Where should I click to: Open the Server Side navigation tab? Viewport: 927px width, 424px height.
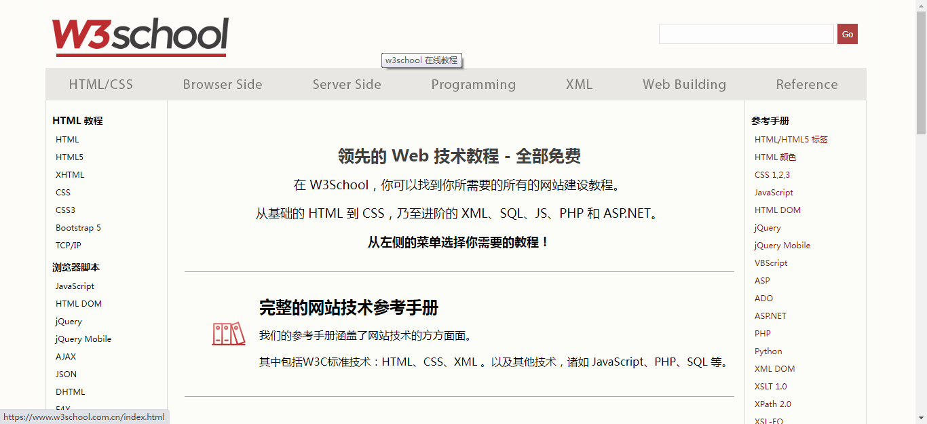coord(347,84)
